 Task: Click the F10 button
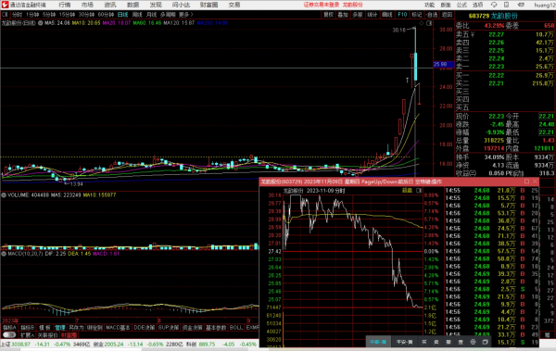(x=402, y=15)
